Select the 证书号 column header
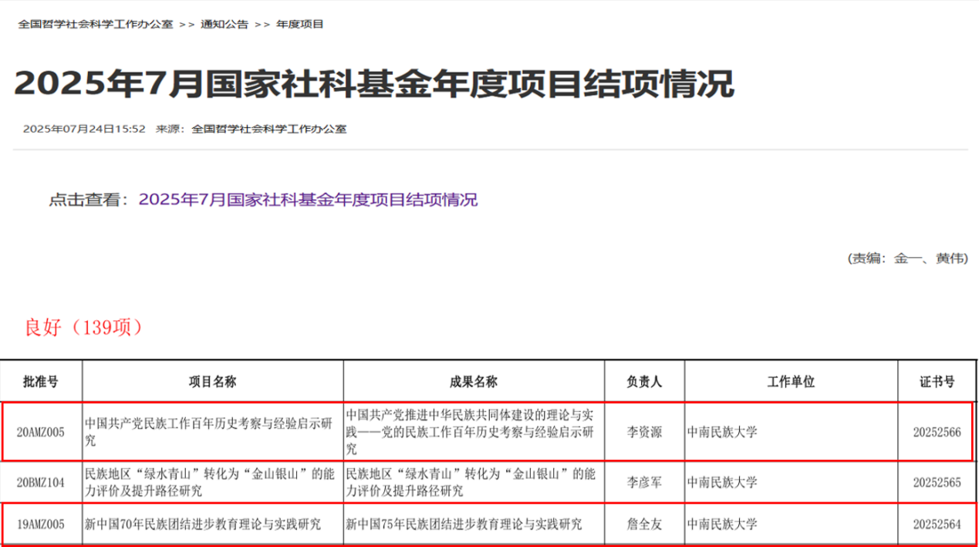979x547 pixels. click(937, 381)
